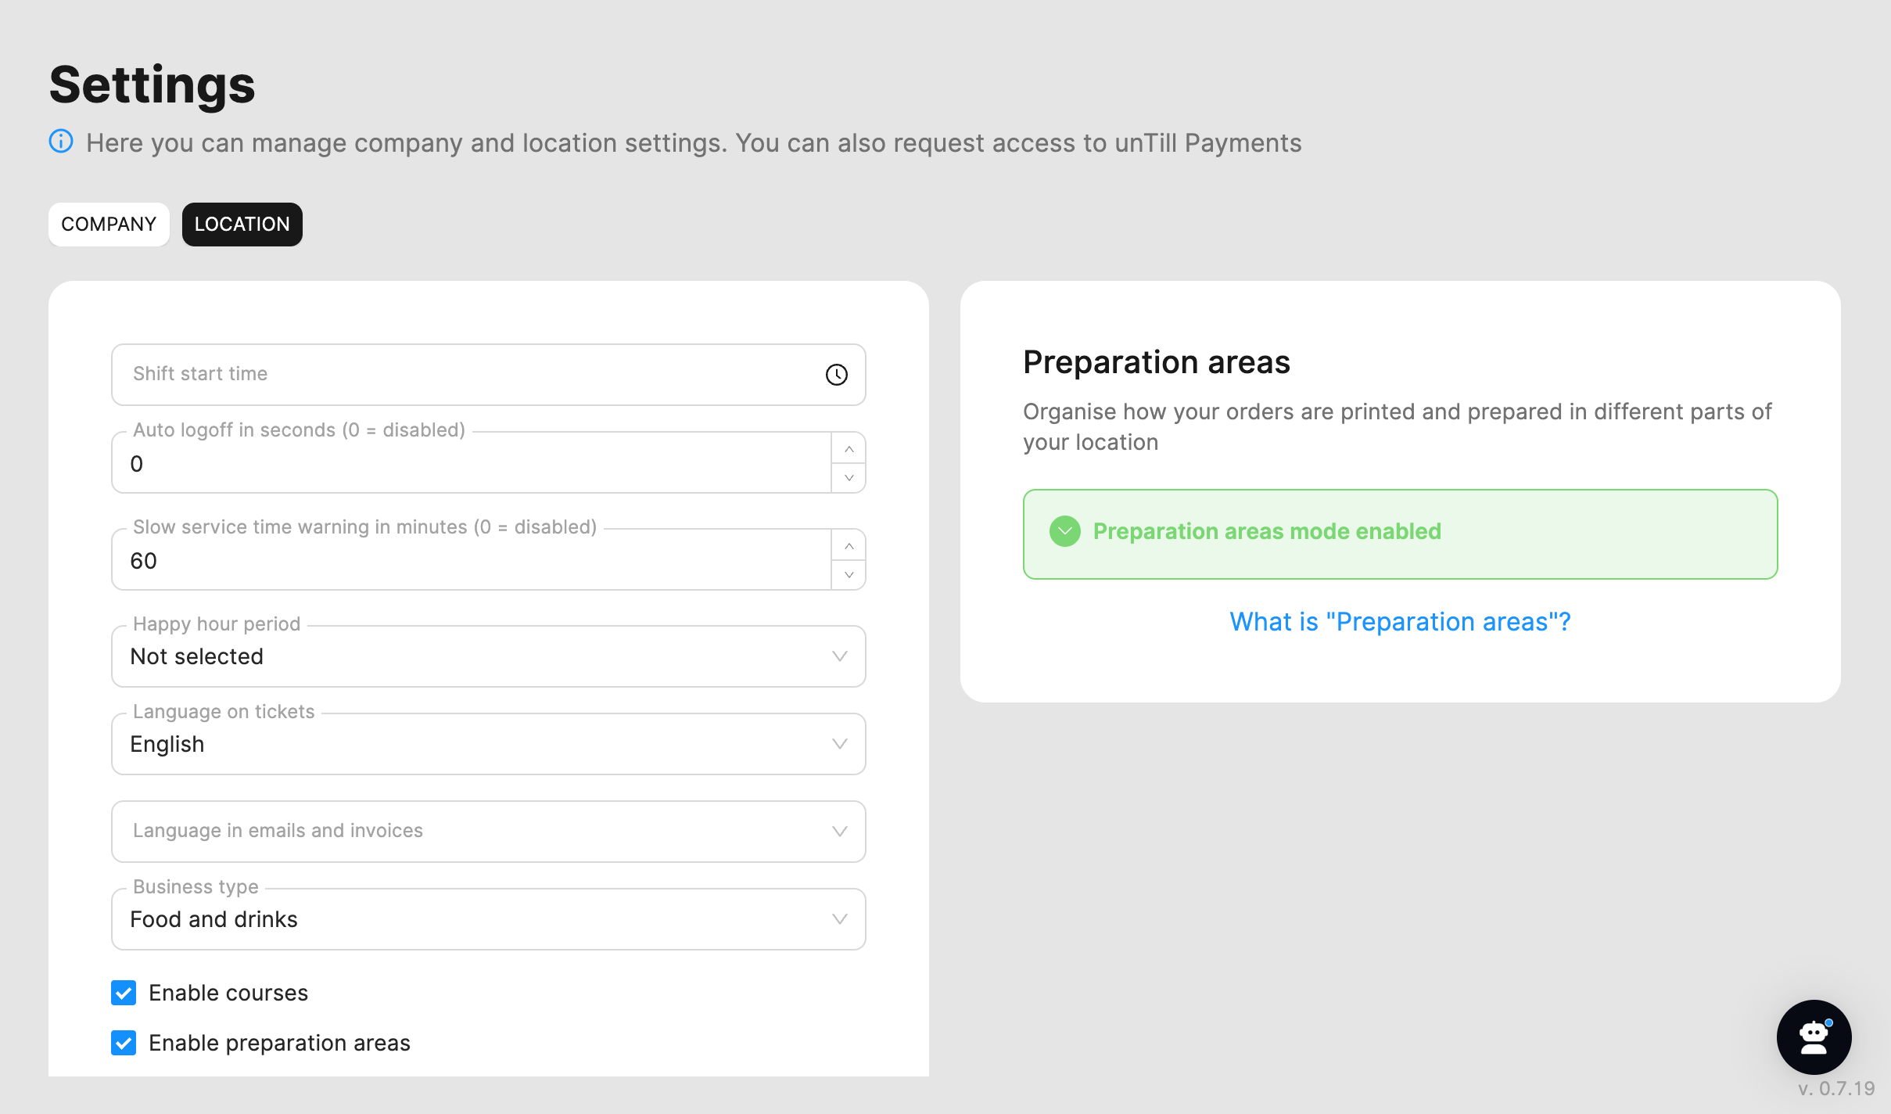Click the clock icon in Shift start time
This screenshot has width=1891, height=1114.
click(836, 375)
